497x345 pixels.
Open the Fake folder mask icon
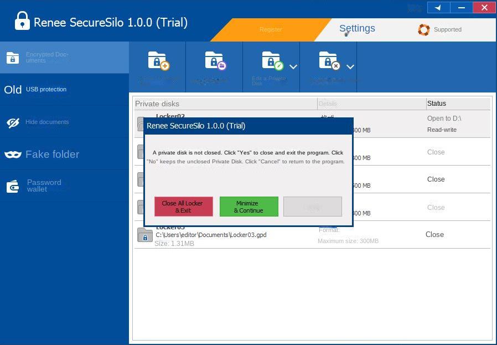(x=13, y=155)
